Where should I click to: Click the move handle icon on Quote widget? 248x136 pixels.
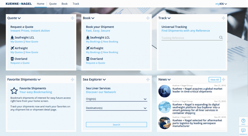[73, 18]
